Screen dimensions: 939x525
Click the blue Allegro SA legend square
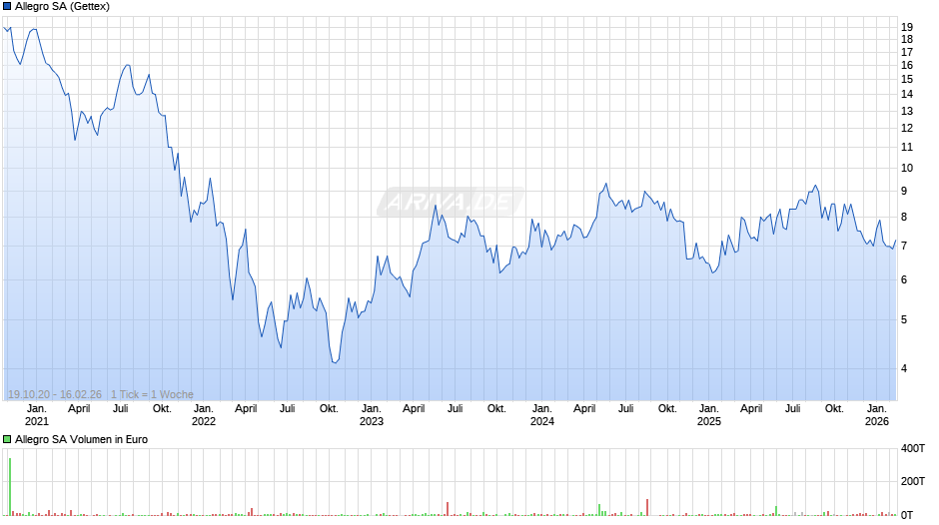tap(7, 7)
